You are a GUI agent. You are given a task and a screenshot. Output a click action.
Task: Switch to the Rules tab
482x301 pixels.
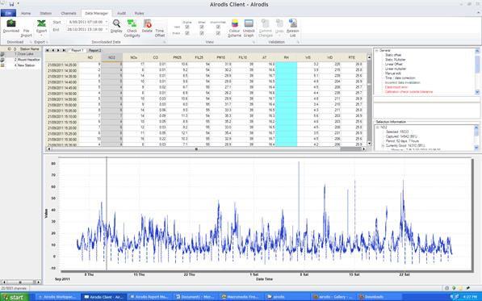(139, 13)
